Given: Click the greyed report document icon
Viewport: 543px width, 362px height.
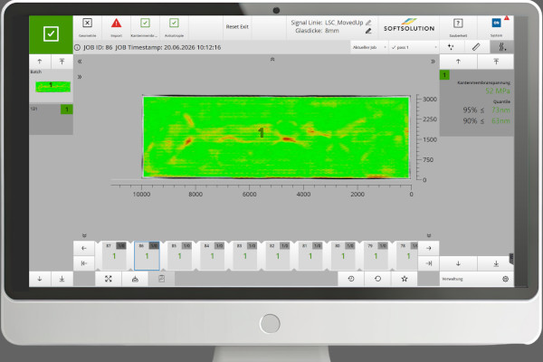Looking at the screenshot, I should coord(161,279).
